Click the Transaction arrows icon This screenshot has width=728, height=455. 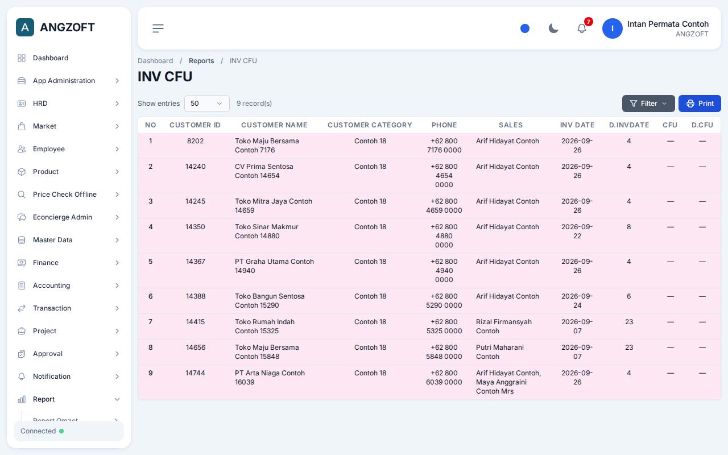click(x=22, y=308)
